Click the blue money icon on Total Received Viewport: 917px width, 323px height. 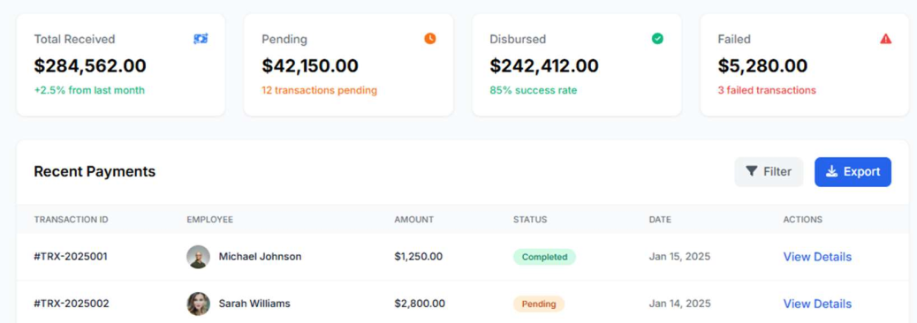pyautogui.click(x=201, y=39)
